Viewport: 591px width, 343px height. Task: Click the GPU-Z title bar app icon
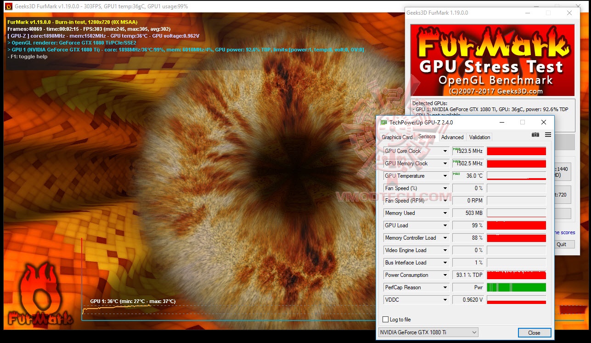point(384,122)
